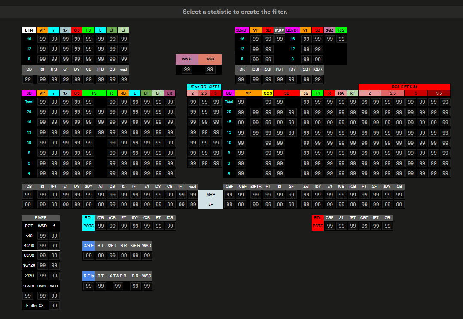The height and width of the screenshot is (319, 463).
Task: Choose BTN Lf stat in the 8 row
Action: pos(124,59)
